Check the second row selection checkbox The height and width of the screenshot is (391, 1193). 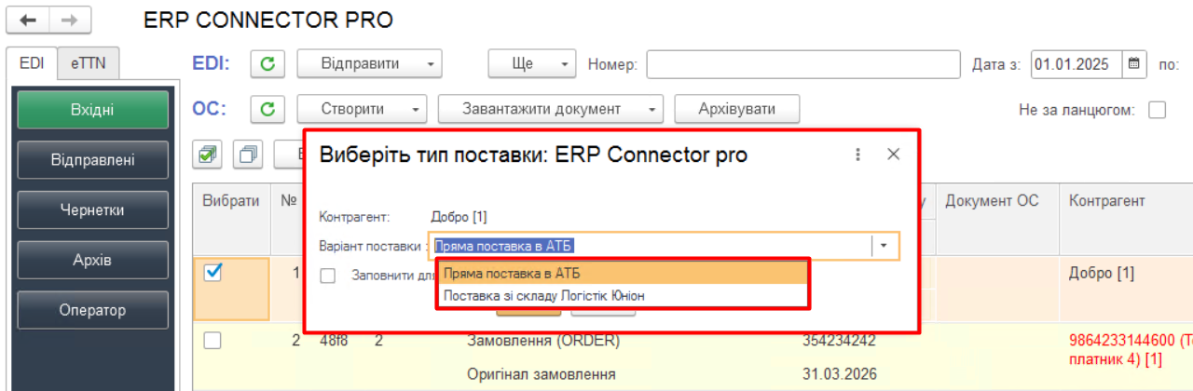tap(213, 341)
